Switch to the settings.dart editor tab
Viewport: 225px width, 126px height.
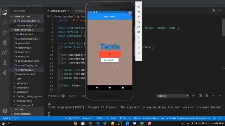coord(58,11)
